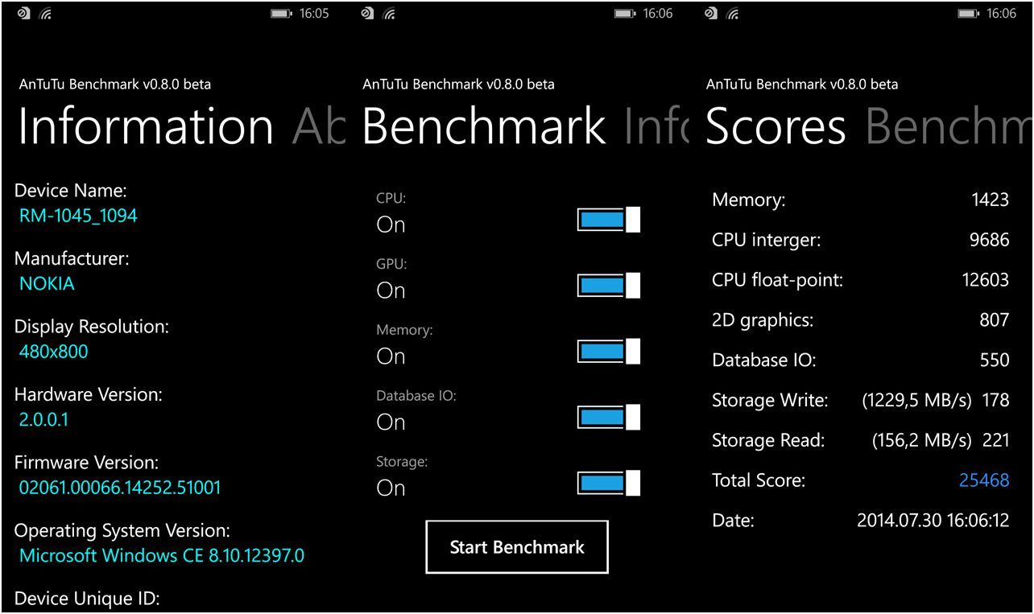Screen dimensions: 1034x614
Task: Tap the Wi-Fi icon on the Scores status bar
Action: (730, 13)
